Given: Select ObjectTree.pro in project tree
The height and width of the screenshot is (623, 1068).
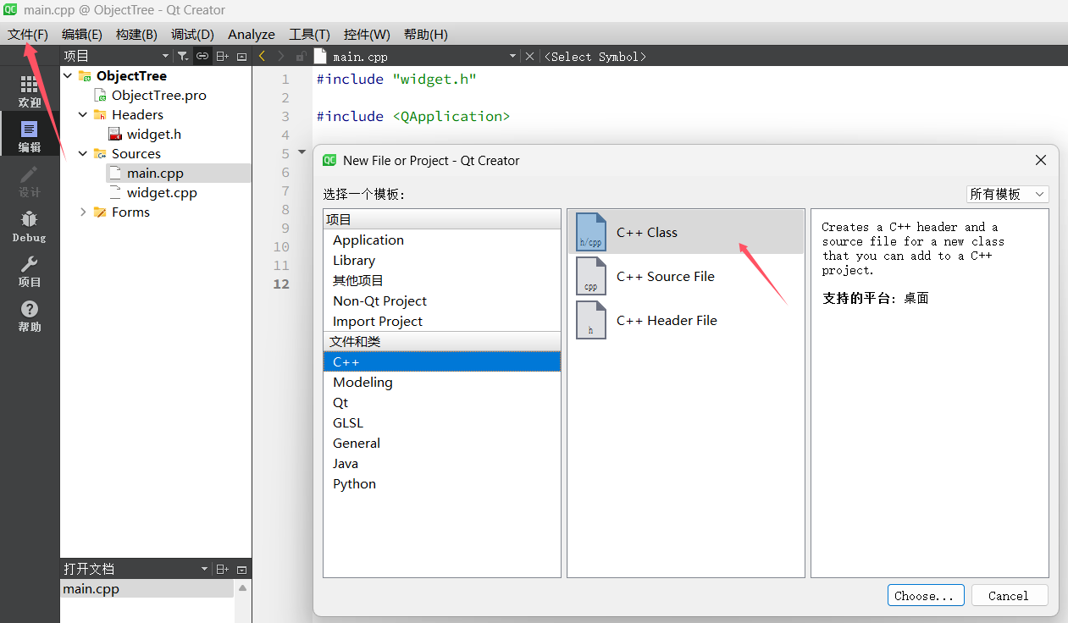Looking at the screenshot, I should click(158, 95).
